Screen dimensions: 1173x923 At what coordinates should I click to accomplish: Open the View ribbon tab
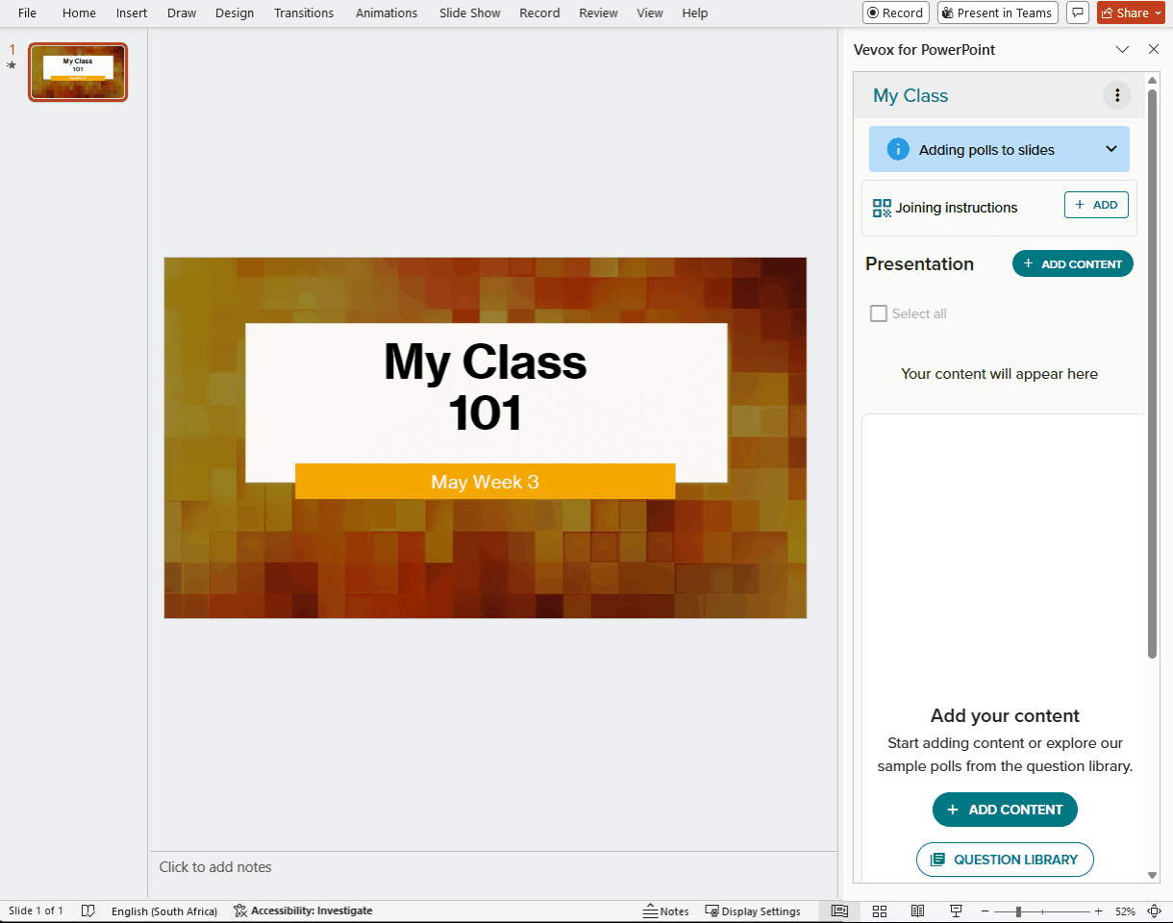click(x=650, y=12)
